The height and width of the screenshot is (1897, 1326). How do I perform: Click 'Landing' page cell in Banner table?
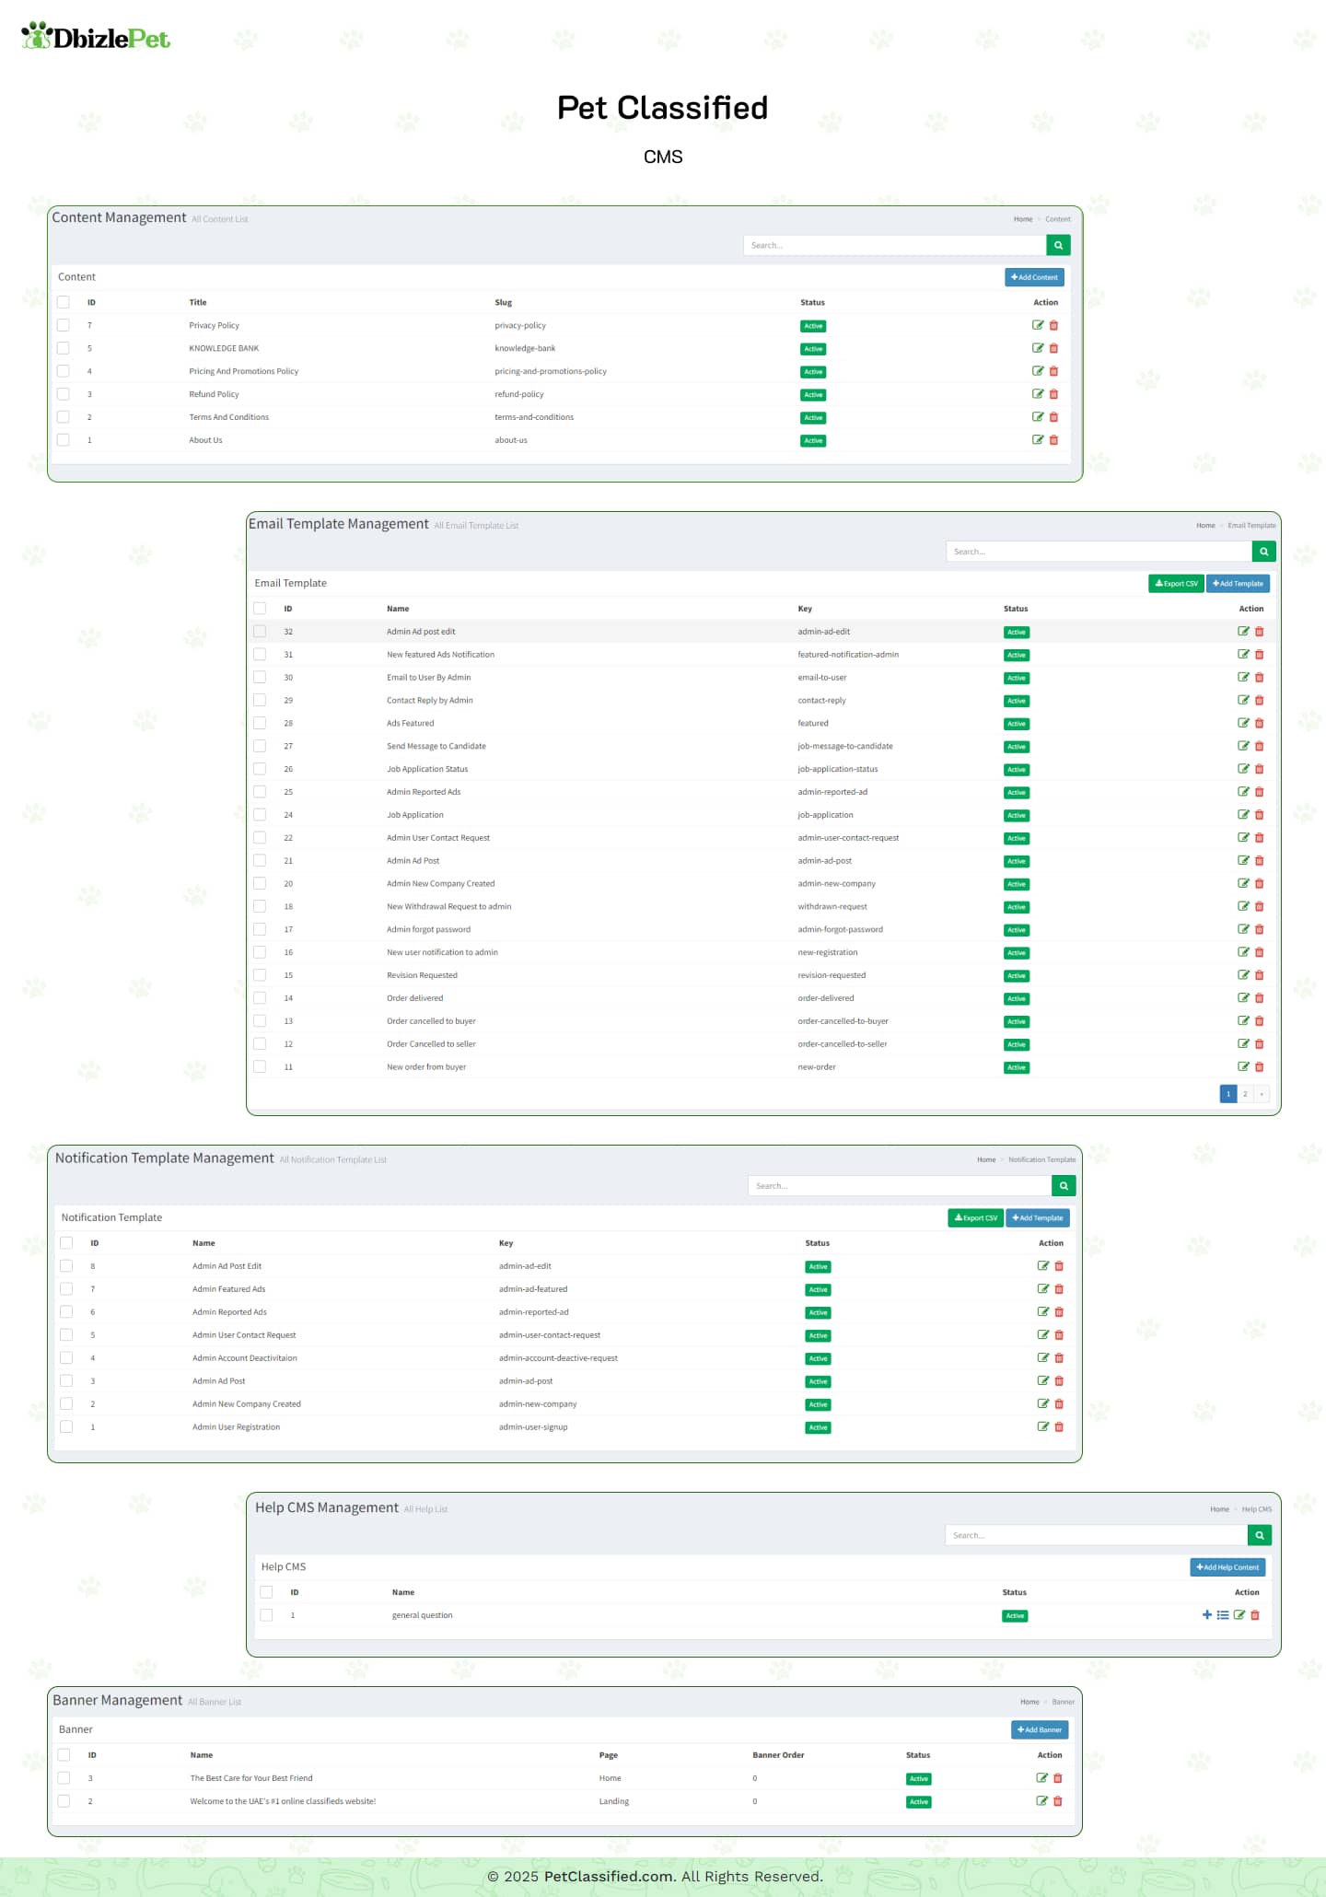[614, 1801]
